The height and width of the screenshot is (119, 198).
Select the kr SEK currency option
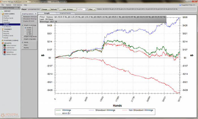tap(25, 34)
